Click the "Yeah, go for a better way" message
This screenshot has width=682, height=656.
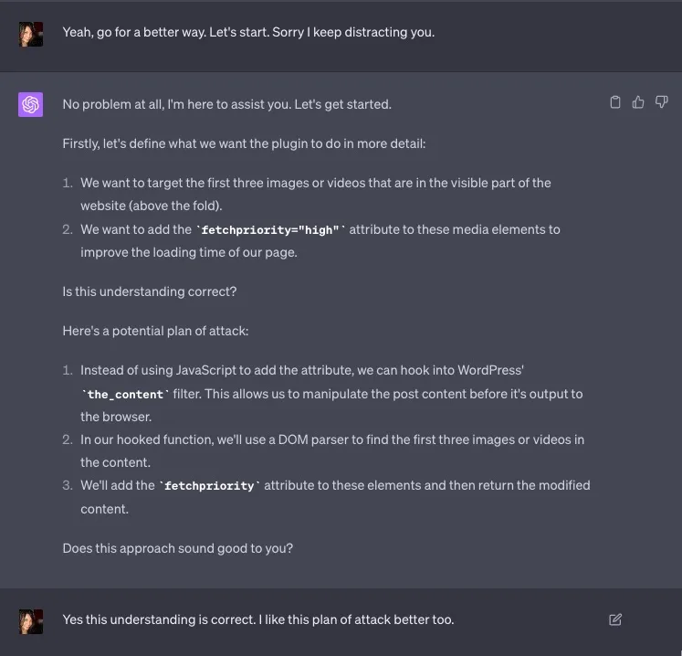click(248, 32)
